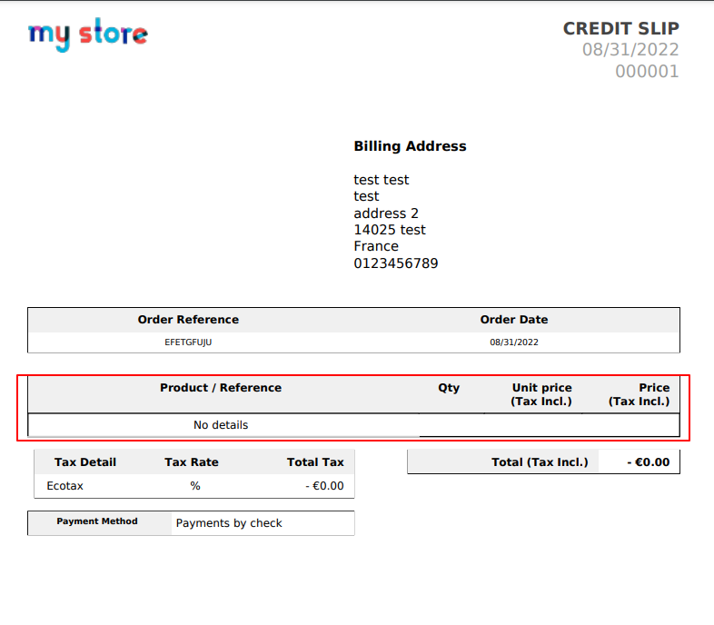Select the phone number 0123456789

(x=396, y=263)
